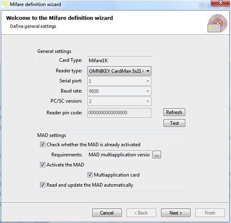231x223 pixels.
Task: Toggle Check whether the MAD is already activated
Action: point(42,145)
